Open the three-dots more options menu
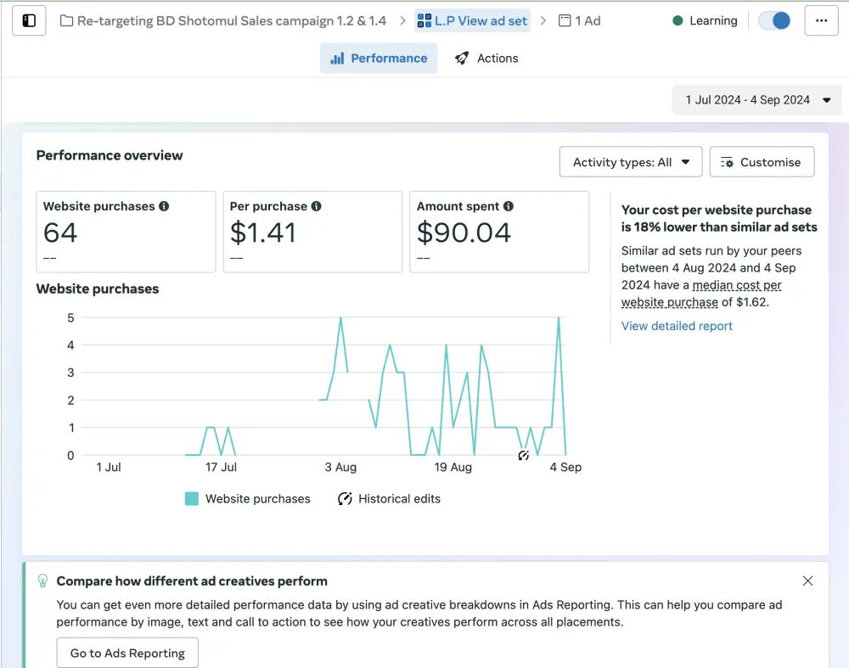The image size is (849, 668). tap(821, 20)
